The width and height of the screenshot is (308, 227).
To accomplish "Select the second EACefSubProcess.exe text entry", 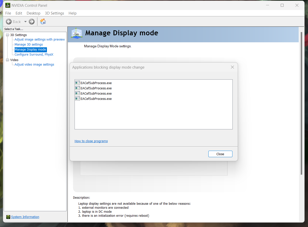I will tap(96, 88).
